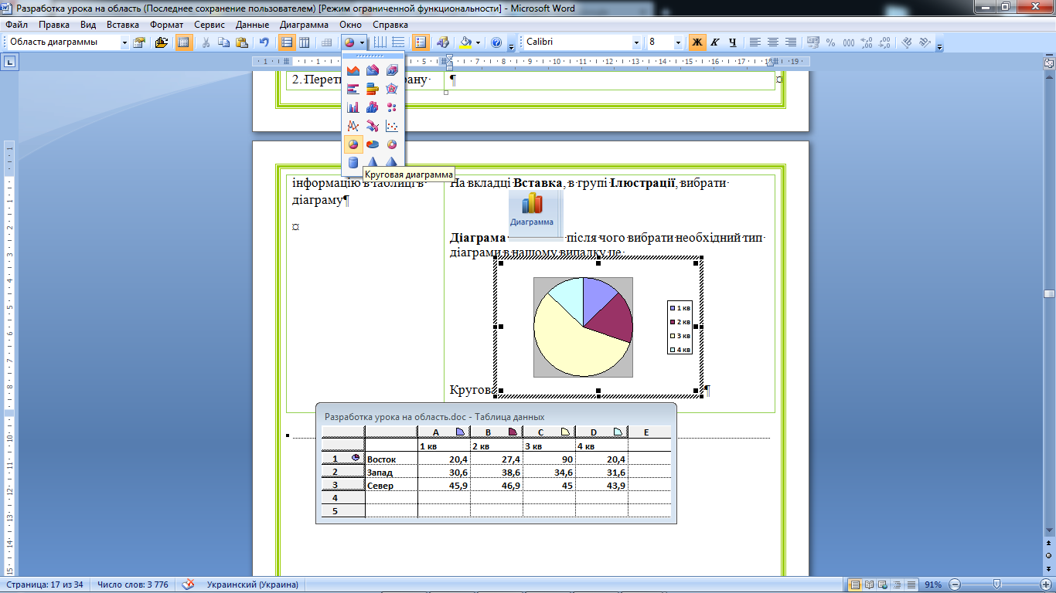The image size is (1056, 593).
Task: Click the vertical scrollbar thumb
Action: coord(1049,294)
